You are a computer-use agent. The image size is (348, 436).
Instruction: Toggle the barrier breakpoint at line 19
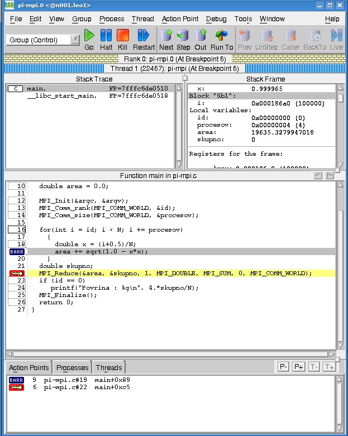click(17, 252)
